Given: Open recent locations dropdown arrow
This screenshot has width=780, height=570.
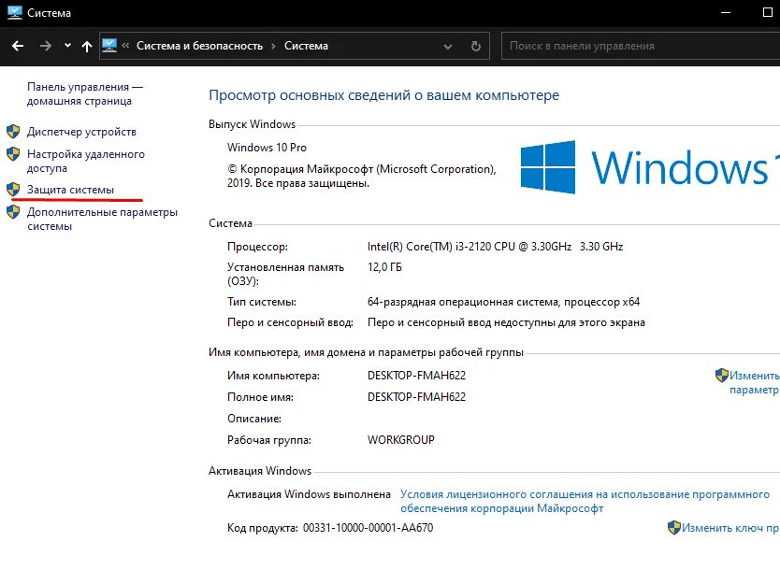Looking at the screenshot, I should click(67, 46).
